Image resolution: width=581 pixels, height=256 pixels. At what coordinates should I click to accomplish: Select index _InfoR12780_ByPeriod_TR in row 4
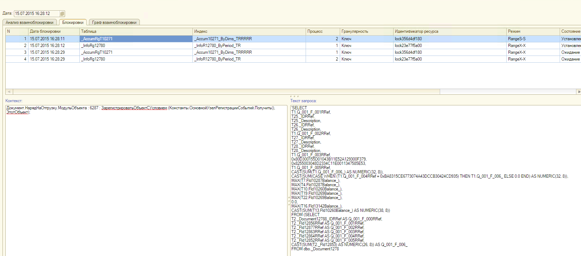(x=249, y=59)
